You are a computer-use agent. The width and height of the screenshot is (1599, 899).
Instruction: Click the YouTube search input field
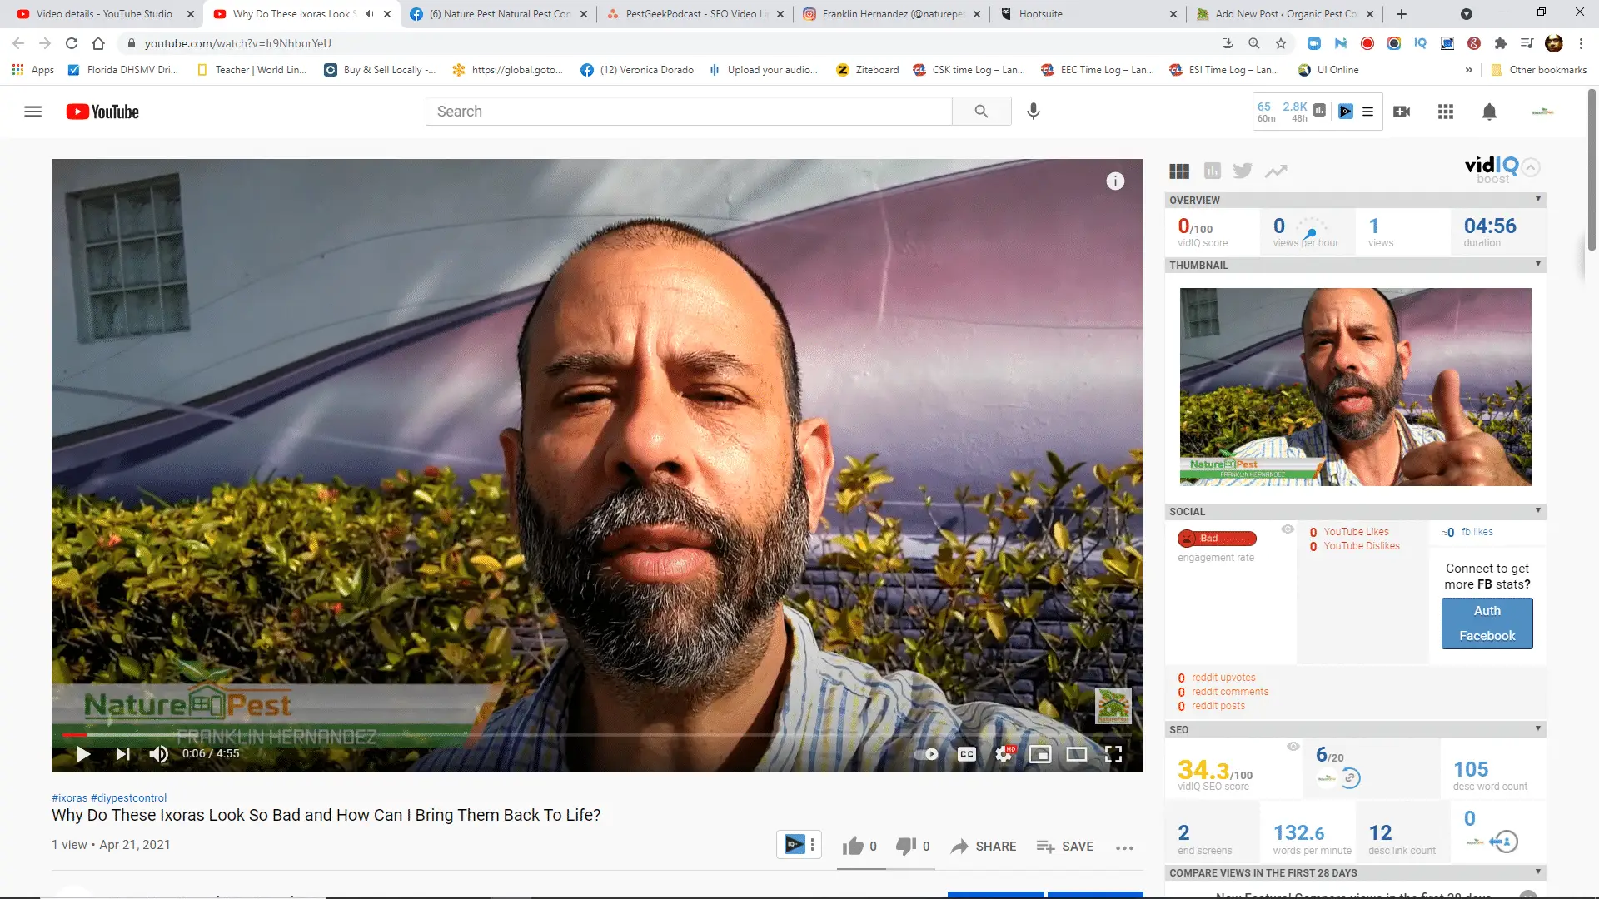[689, 112]
